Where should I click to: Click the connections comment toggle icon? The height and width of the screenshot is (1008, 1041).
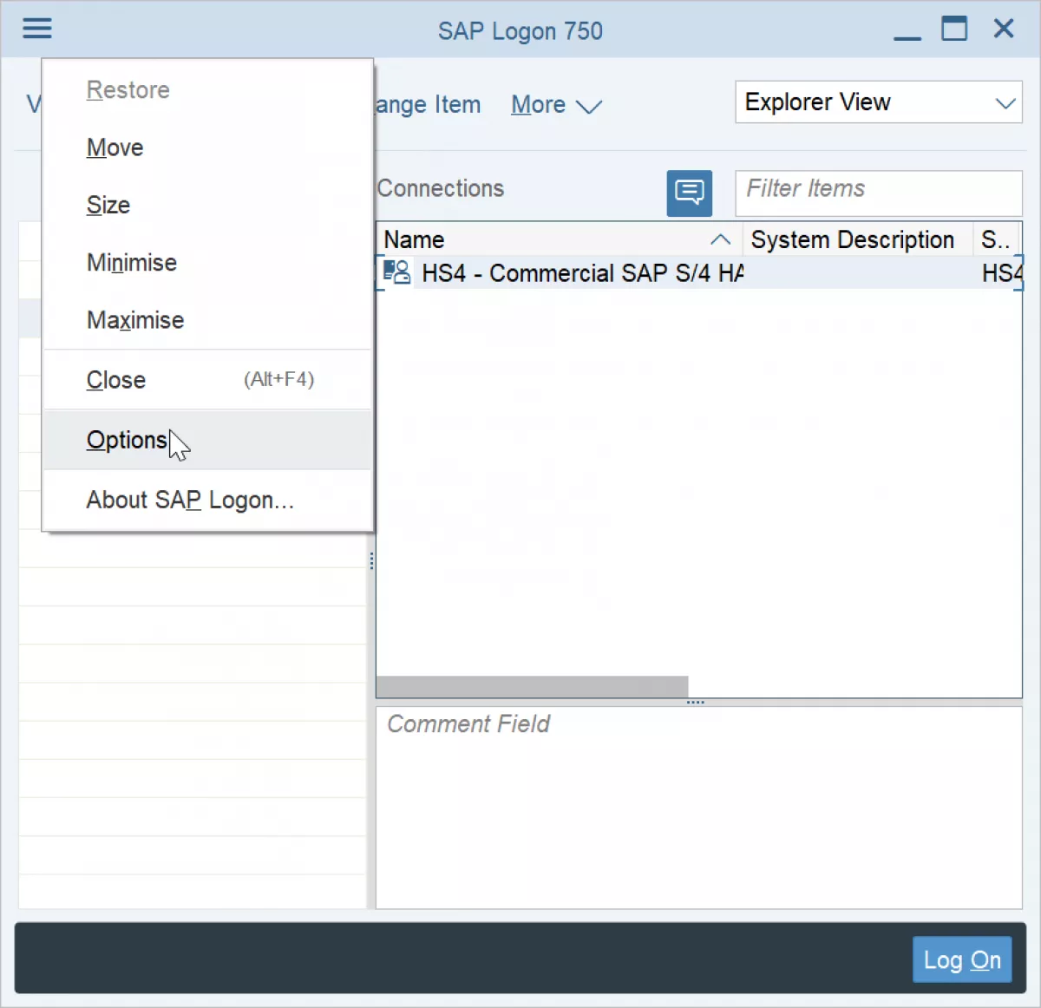[690, 193]
